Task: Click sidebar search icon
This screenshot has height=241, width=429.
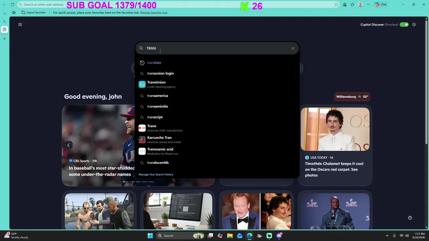Action: click(4, 21)
